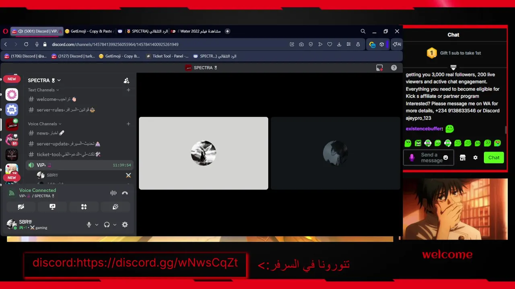The width and height of the screenshot is (515, 289).
Task: Start an activity from the voice panel
Action: click(84, 207)
